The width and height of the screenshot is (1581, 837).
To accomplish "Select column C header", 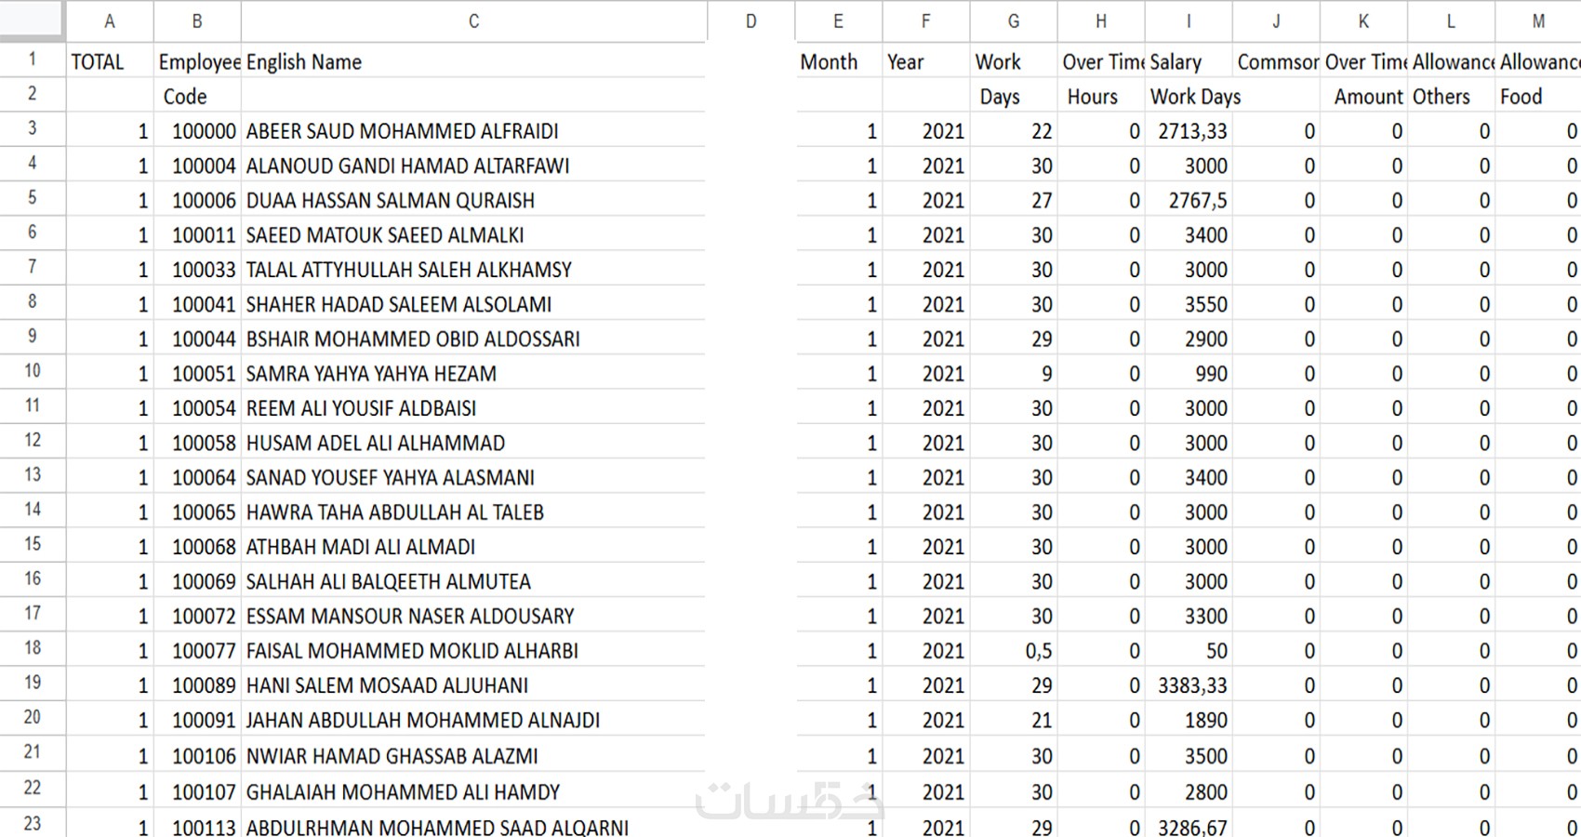I will pyautogui.click(x=473, y=21).
